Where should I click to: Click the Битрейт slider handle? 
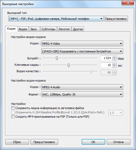(57, 58)
